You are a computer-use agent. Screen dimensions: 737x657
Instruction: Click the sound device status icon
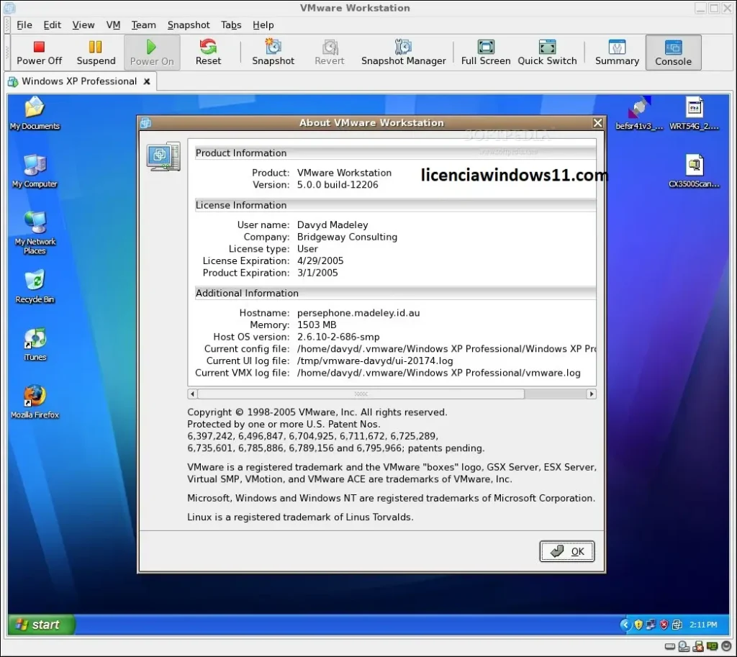pos(726,647)
